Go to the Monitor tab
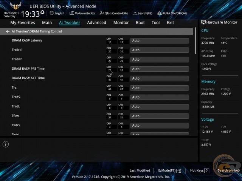Image resolution: width=242 pixels, height=181 pixels. (121, 23)
